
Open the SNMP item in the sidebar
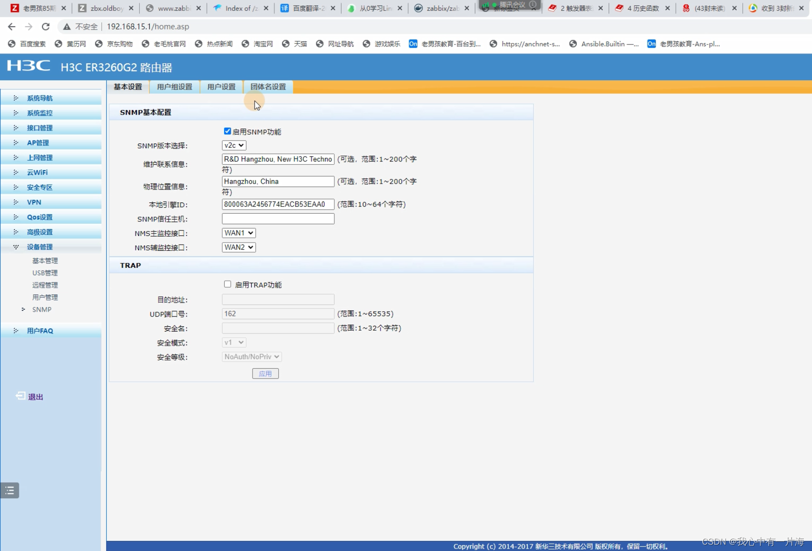(x=42, y=310)
